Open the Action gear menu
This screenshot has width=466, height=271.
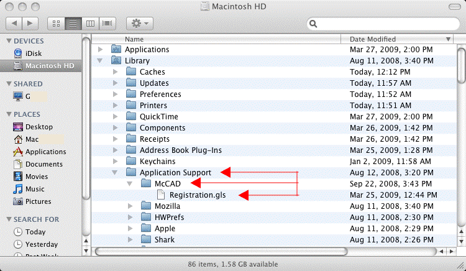pos(139,24)
